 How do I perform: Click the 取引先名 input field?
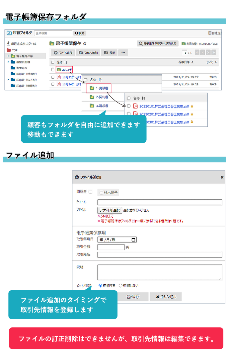tap(159, 255)
